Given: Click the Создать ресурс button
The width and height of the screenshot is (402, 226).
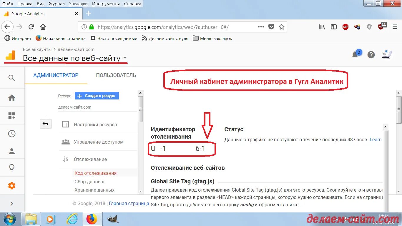Looking at the screenshot, I should point(97,96).
